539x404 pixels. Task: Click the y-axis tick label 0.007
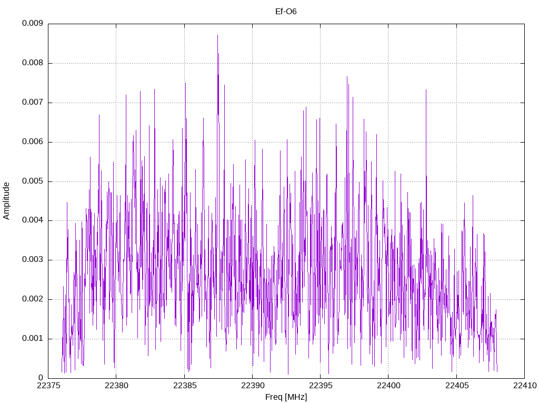(33, 103)
